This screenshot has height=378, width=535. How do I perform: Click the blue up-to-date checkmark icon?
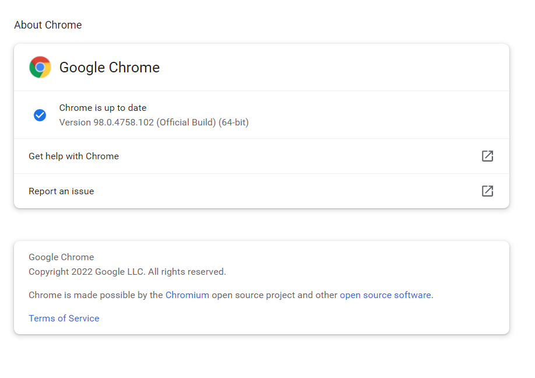click(40, 115)
